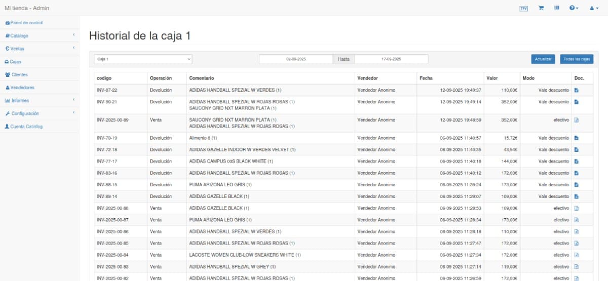Open the Caja 1 selector dropdown
Viewport: 608px width, 281px height.
pyautogui.click(x=143, y=59)
